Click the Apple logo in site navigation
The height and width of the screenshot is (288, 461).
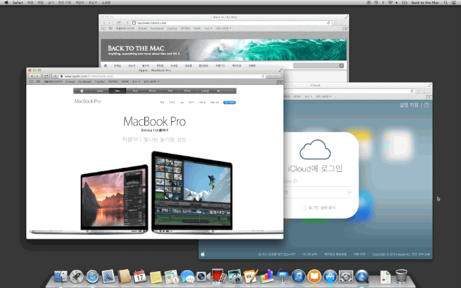pos(82,91)
